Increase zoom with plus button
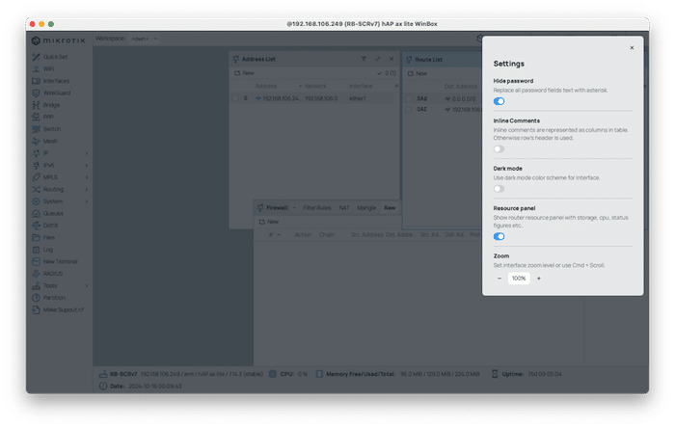Screen dimensions: 675x428 (538, 279)
